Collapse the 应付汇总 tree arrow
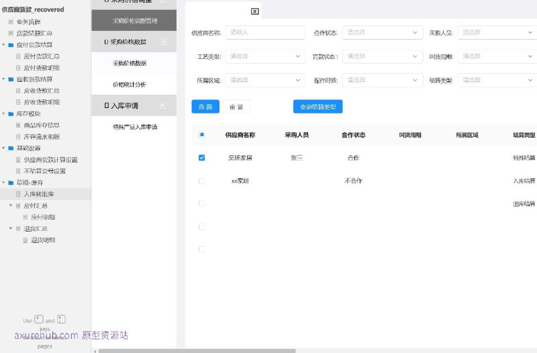The height and width of the screenshot is (353, 537). pos(11,205)
